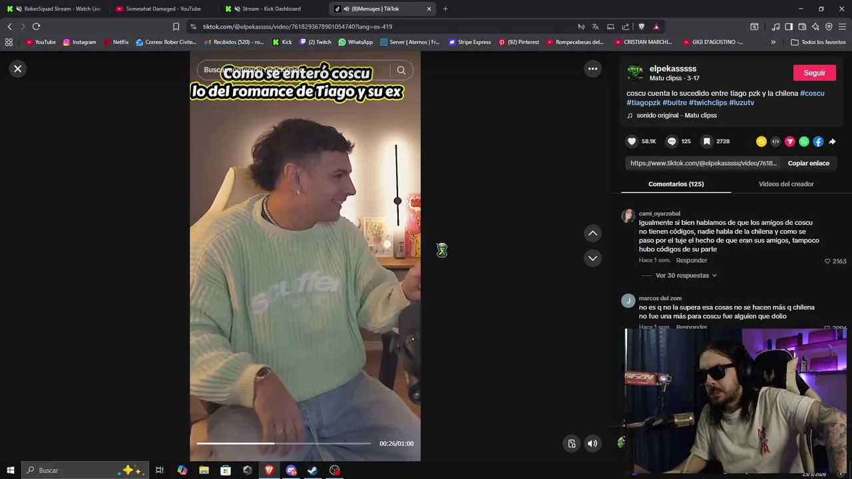This screenshot has height=479, width=852.
Task: Open the translate page icon
Action: (596, 27)
